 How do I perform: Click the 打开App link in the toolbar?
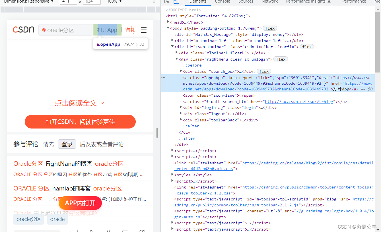coord(107,30)
